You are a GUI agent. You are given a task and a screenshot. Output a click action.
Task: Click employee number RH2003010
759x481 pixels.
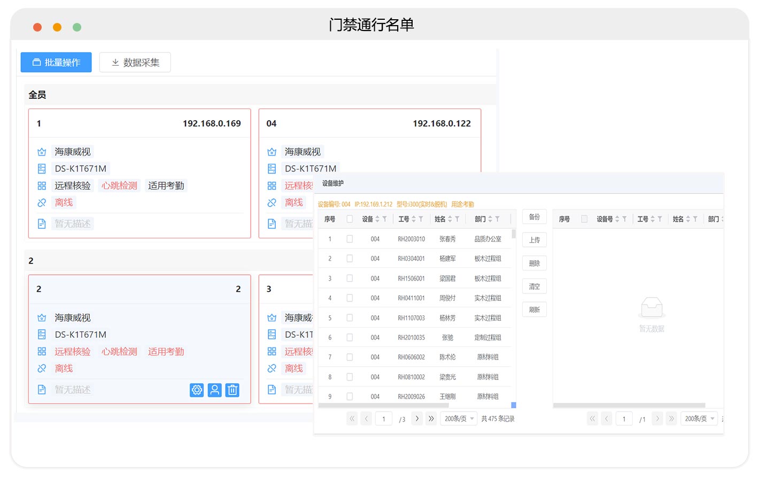click(x=412, y=239)
